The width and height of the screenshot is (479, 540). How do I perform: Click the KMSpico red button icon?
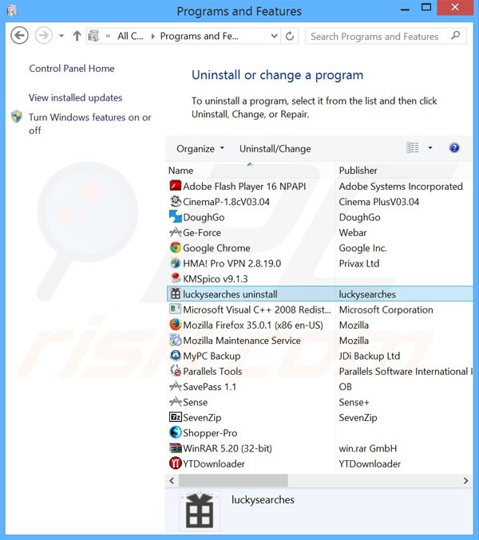coord(176,278)
